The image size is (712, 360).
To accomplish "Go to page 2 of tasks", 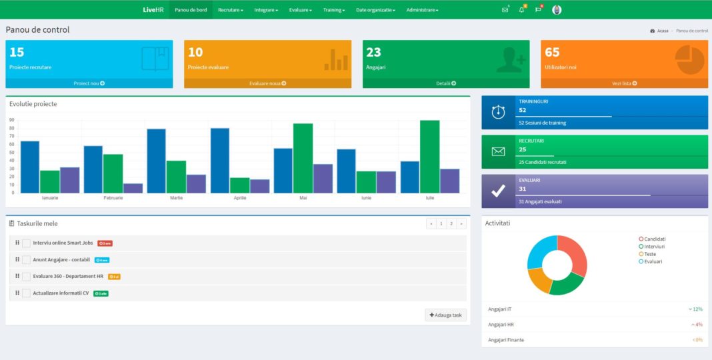I will tap(451, 224).
